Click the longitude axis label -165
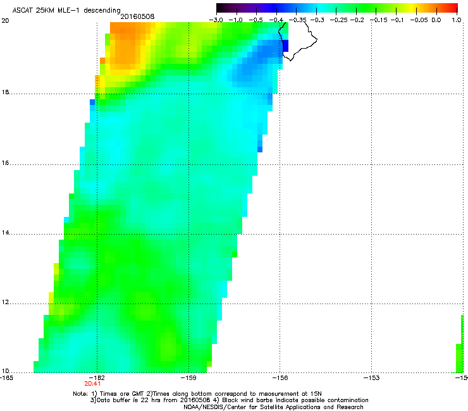Screen dimensions: 468x411 [x=6, y=378]
